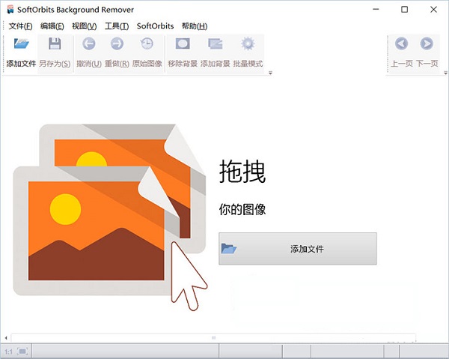This screenshot has height=359, width=449.
Task: Open the 帮助(H) menu
Action: [195, 26]
